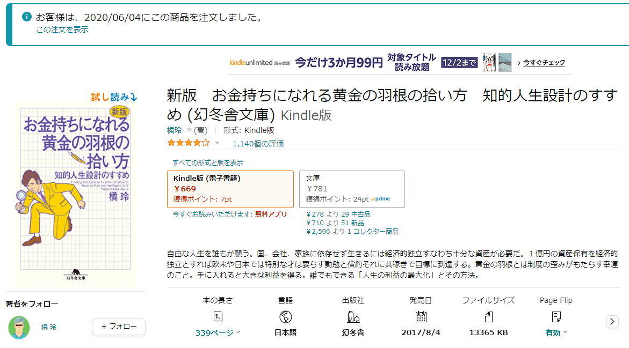Select the 文庫 paperback format box

[352, 189]
